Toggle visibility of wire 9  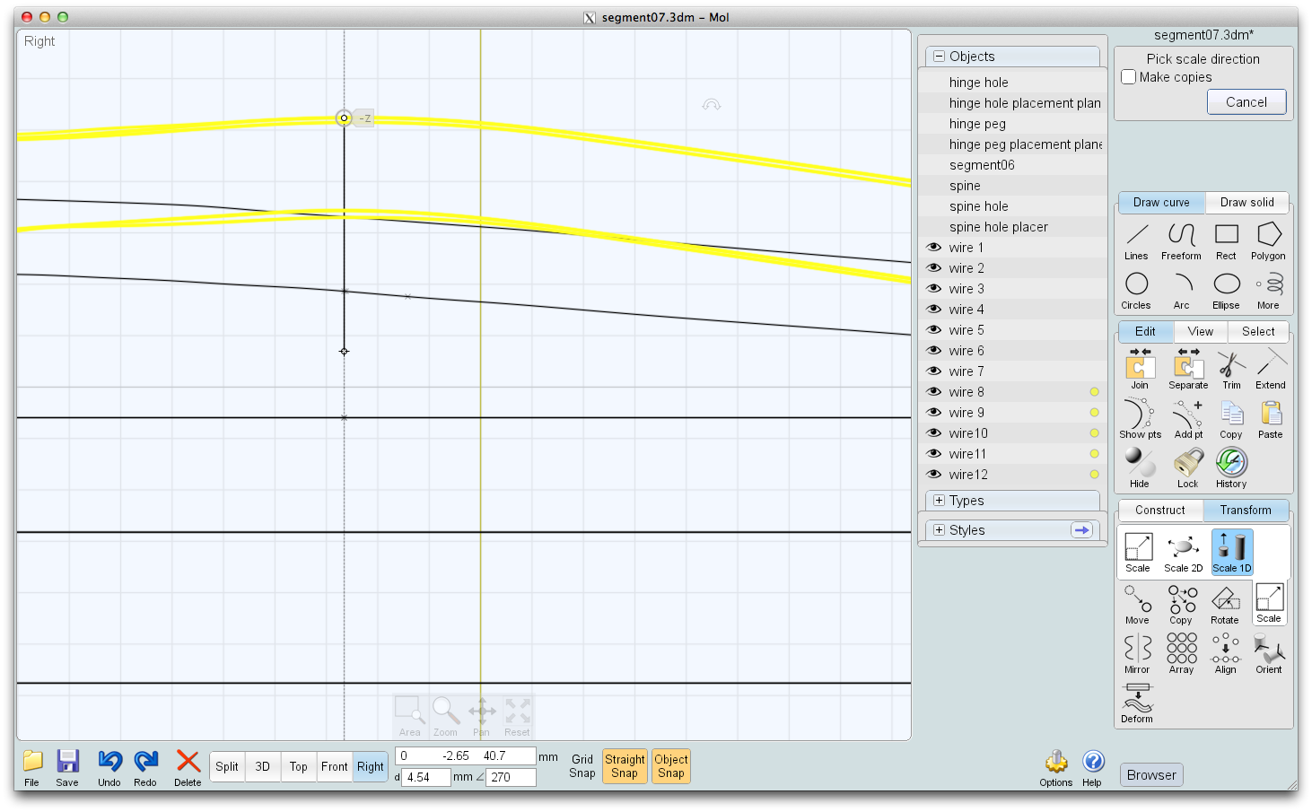pyautogui.click(x=934, y=413)
